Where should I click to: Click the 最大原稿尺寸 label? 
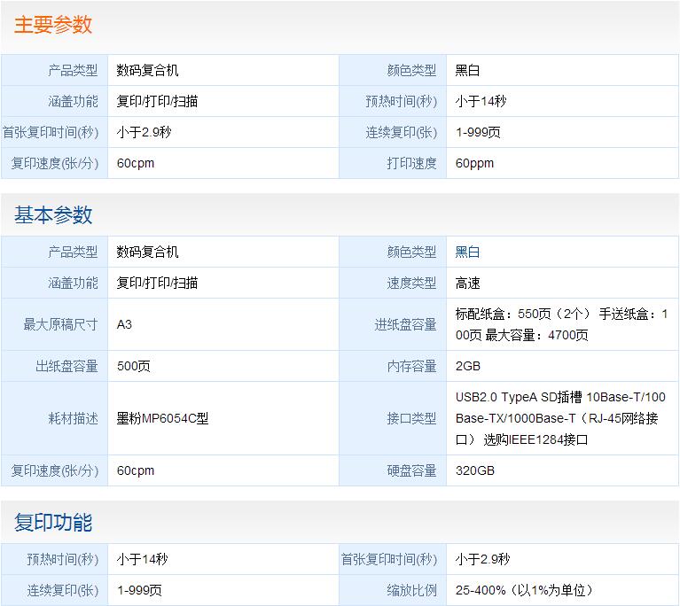pos(60,324)
